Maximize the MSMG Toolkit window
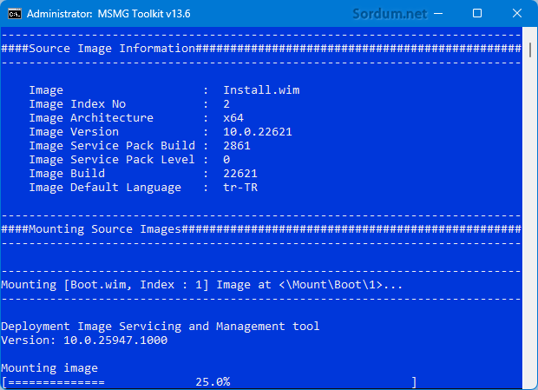 [x=477, y=14]
